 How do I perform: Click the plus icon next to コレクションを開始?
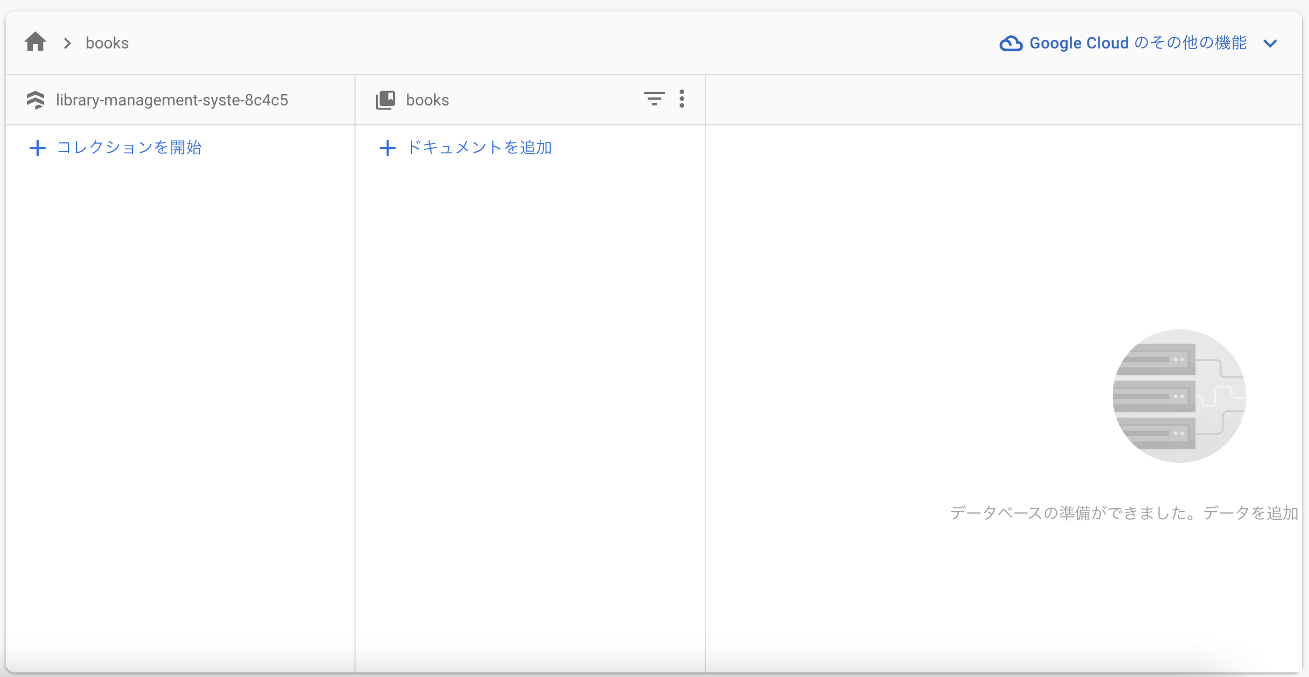[37, 148]
